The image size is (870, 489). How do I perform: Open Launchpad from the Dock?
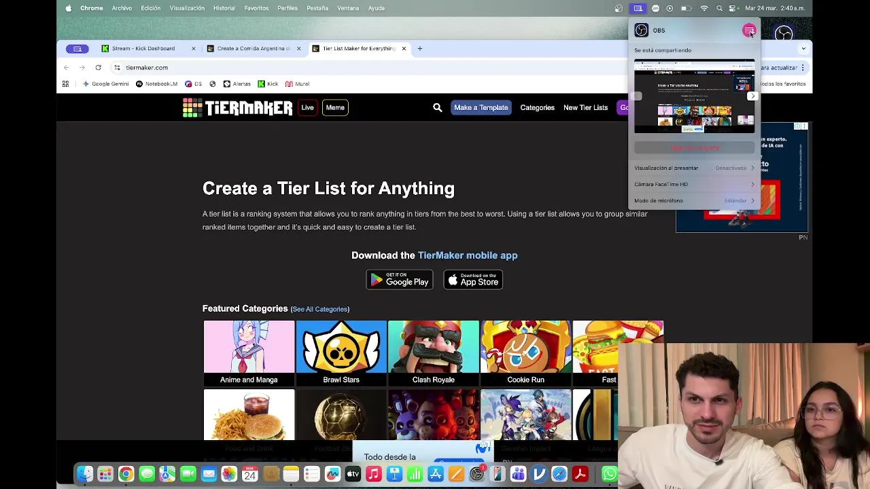(x=105, y=474)
